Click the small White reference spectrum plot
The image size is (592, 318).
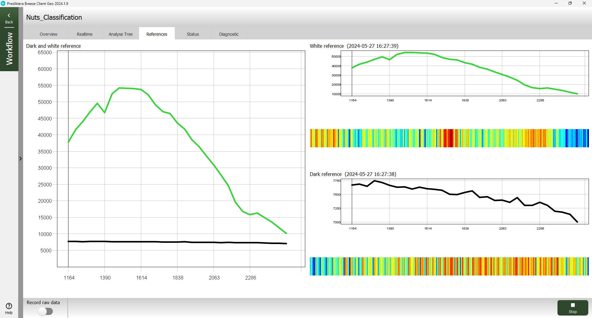coord(464,74)
